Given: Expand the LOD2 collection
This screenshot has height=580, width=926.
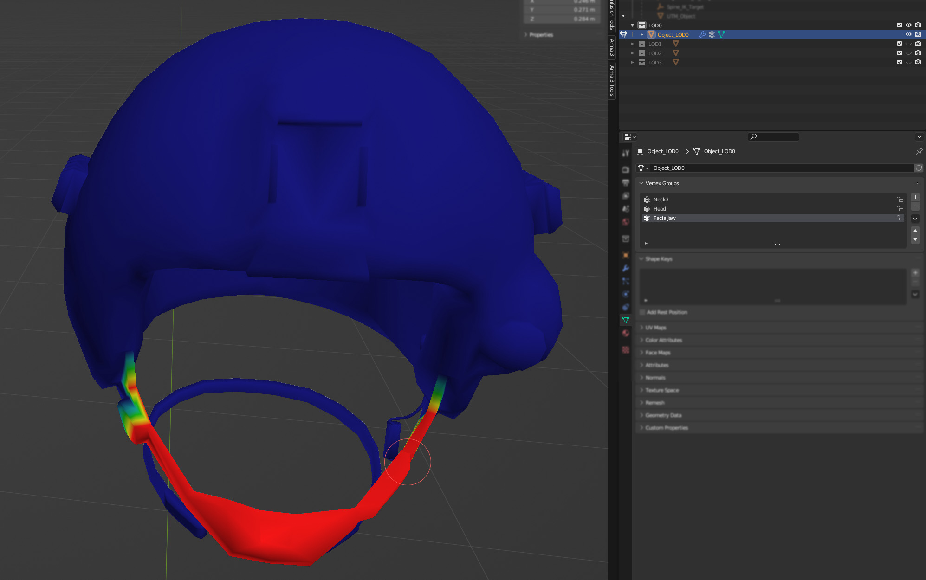Looking at the screenshot, I should pos(632,53).
